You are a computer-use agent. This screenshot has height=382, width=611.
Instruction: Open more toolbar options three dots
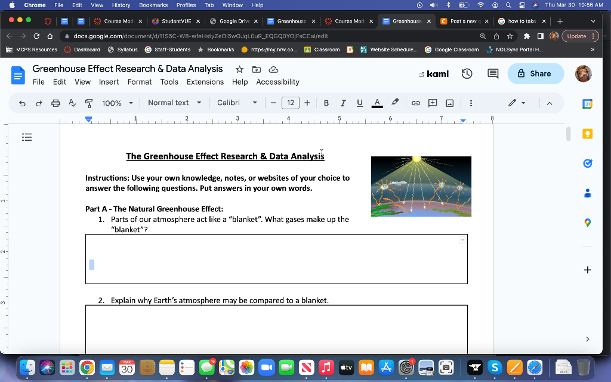click(471, 103)
